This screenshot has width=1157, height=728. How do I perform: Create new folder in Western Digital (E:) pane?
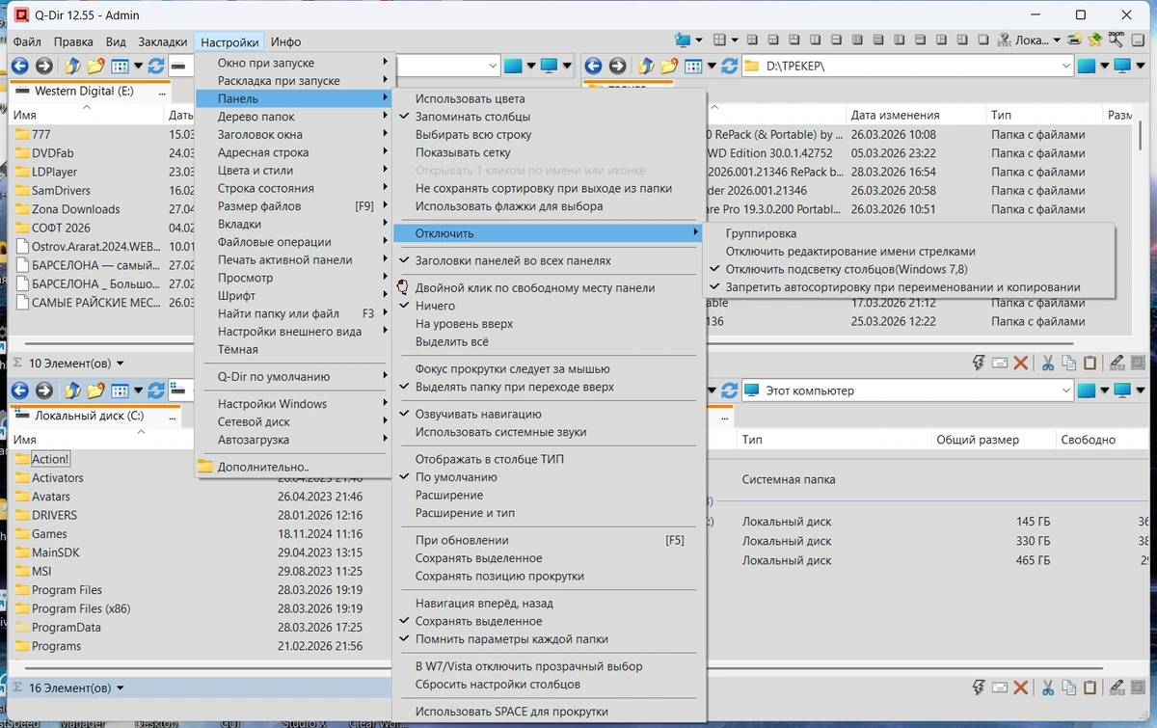pyautogui.click(x=95, y=66)
